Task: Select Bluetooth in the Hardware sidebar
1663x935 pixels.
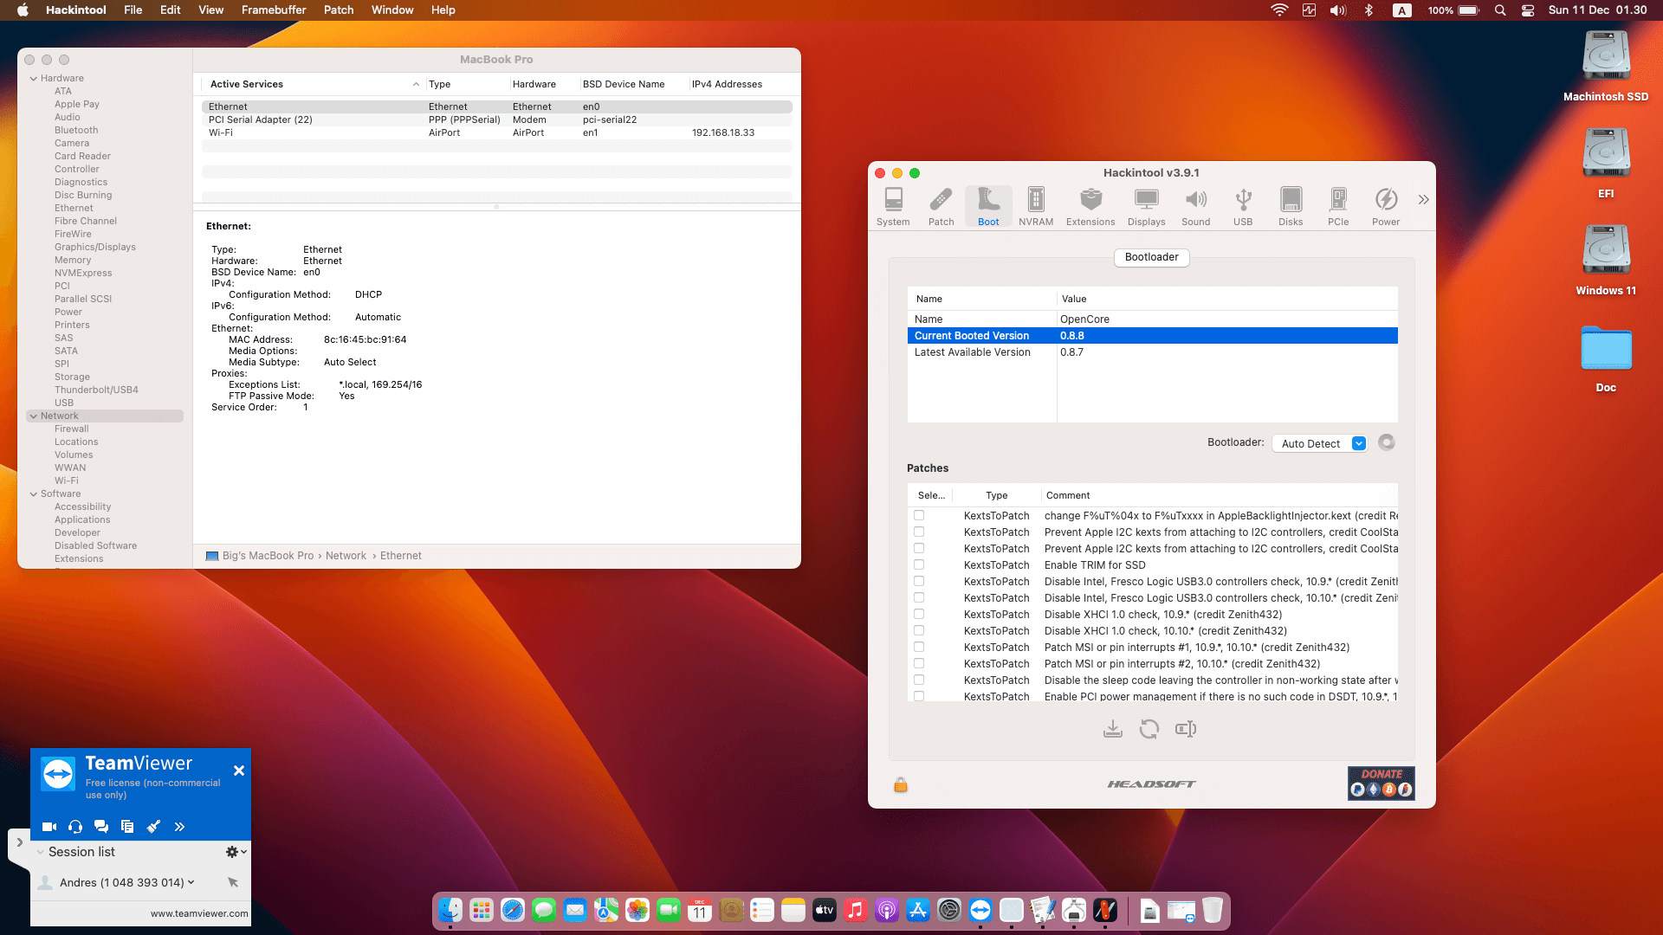Action: pos(76,130)
